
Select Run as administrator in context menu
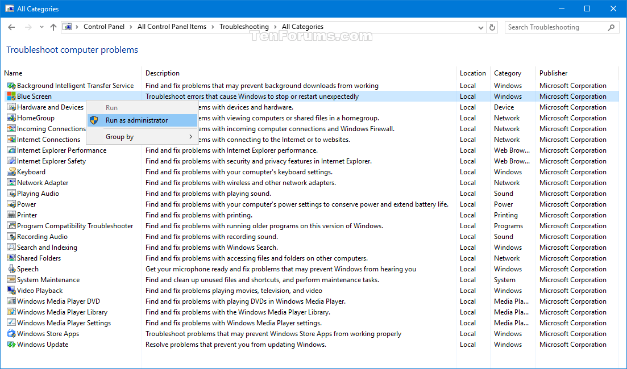(x=142, y=120)
